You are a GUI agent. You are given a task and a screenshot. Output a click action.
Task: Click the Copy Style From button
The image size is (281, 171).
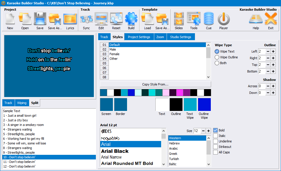coord(155,84)
